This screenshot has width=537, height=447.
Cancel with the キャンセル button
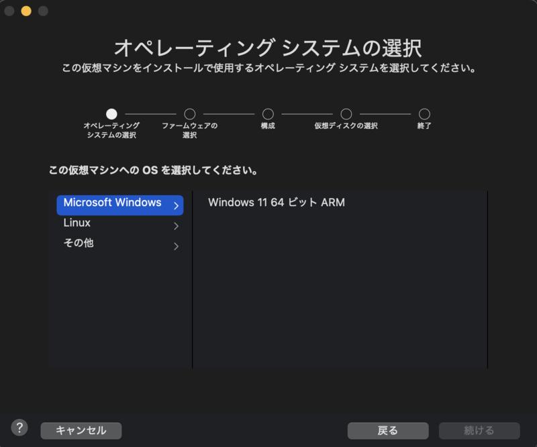point(81,430)
